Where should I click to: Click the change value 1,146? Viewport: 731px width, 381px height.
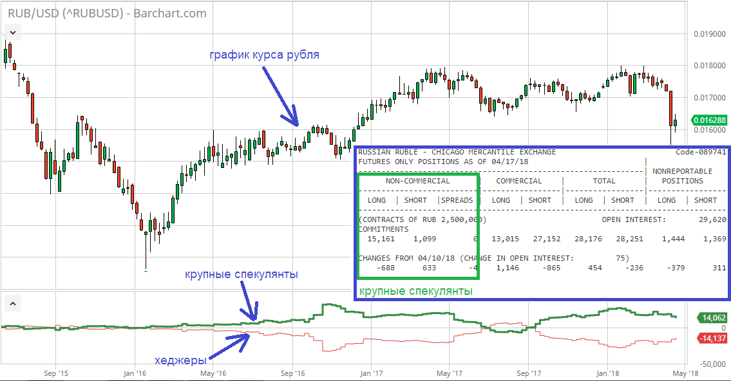tap(508, 268)
